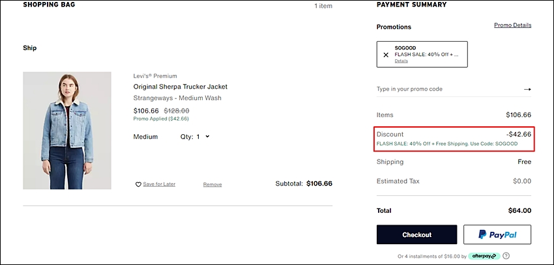Expand the Qty dropdown chevron
The image size is (554, 265).
(207, 137)
